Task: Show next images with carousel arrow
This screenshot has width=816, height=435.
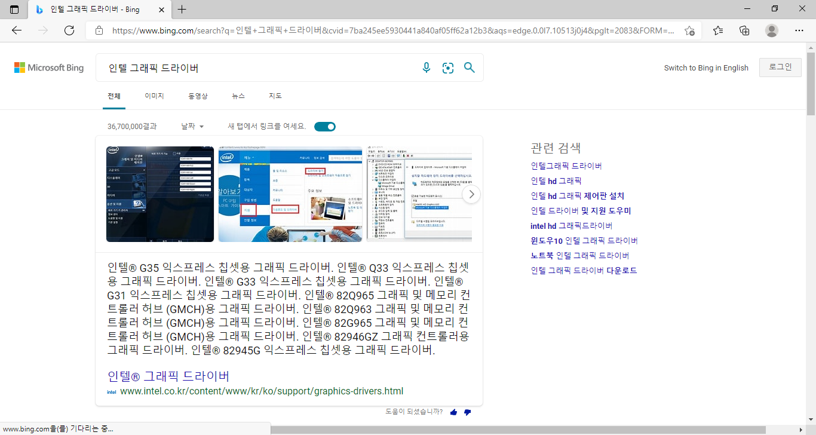Action: [471, 194]
